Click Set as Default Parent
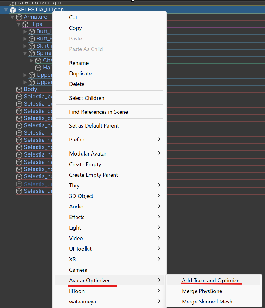 [x=110, y=126]
